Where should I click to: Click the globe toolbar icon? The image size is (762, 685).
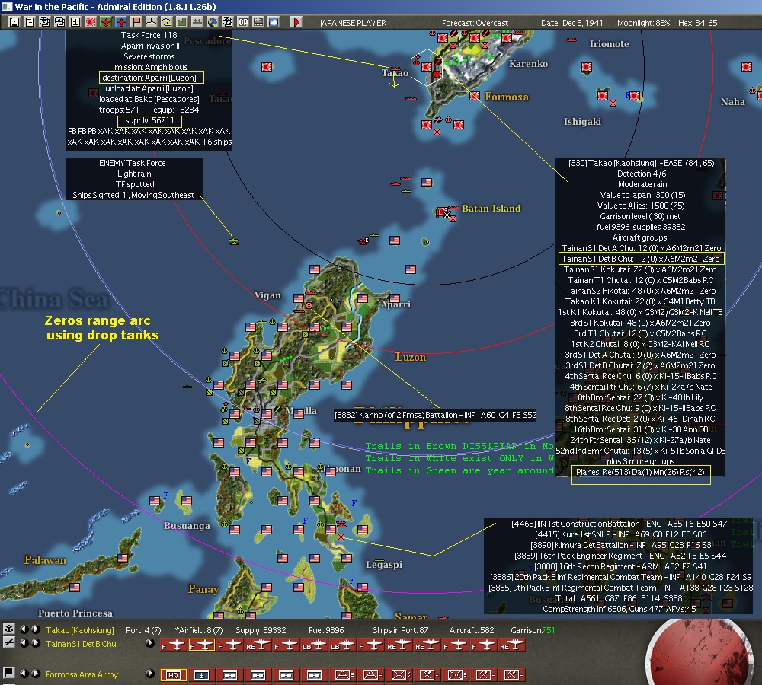(x=213, y=22)
